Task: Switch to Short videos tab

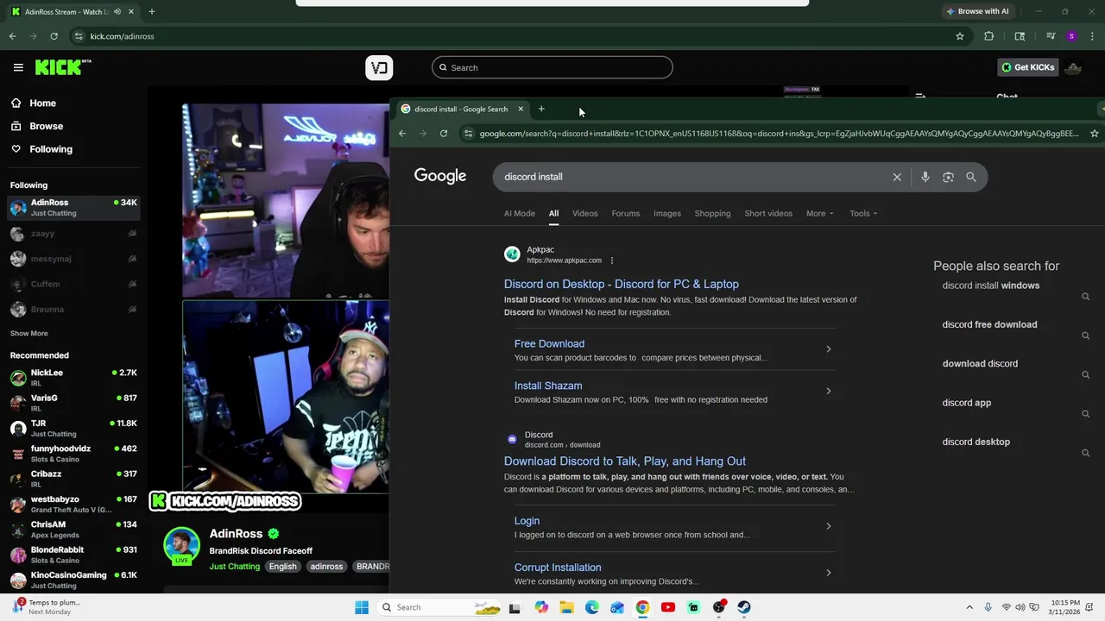Action: [768, 213]
